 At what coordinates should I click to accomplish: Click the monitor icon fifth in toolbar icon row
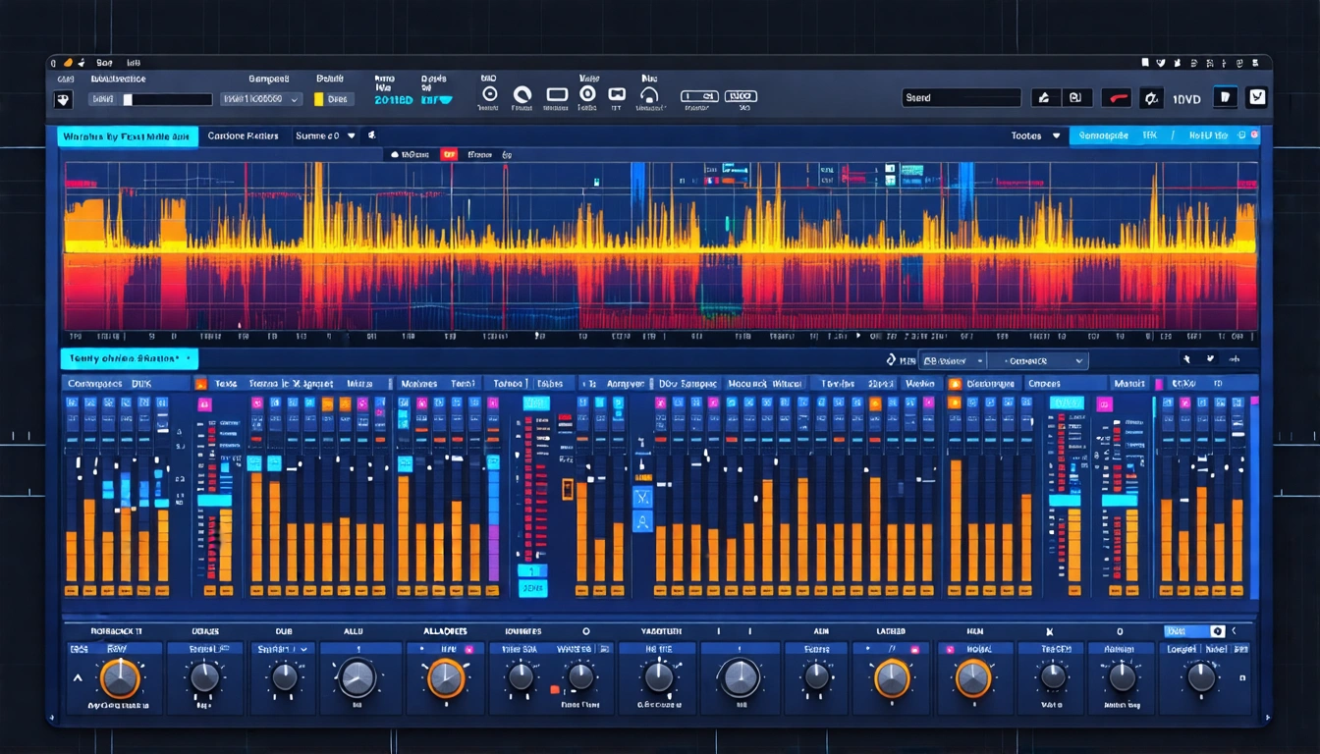(x=617, y=95)
